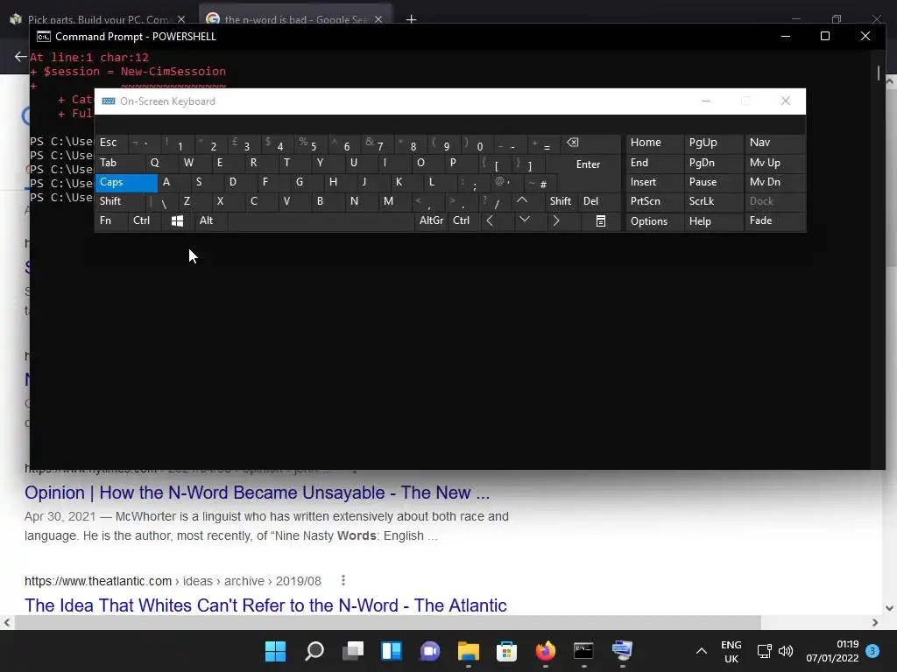Toggle the AltGr key
Image resolution: width=897 pixels, height=672 pixels.
431,221
